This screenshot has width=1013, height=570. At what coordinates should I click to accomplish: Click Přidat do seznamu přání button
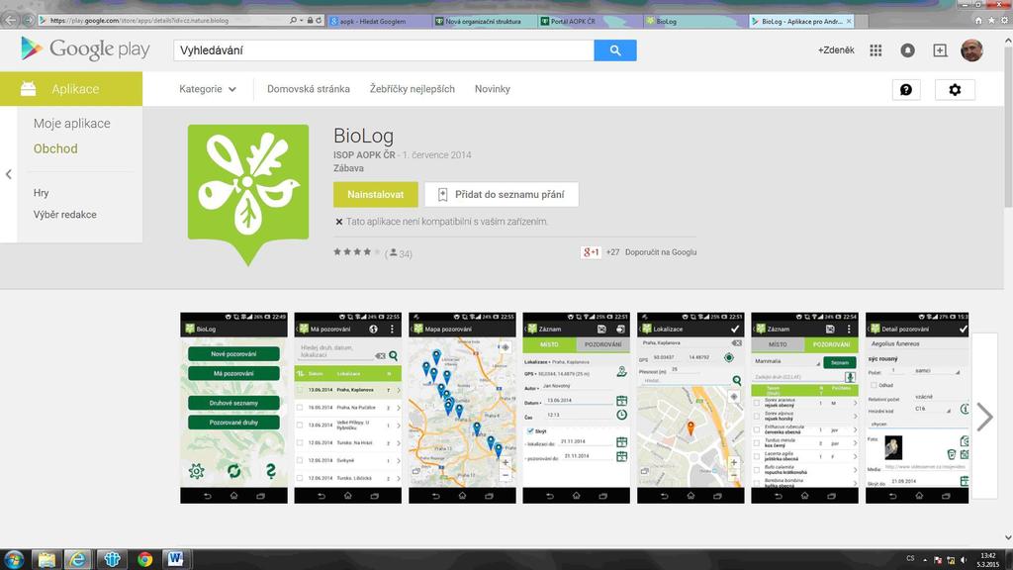click(x=502, y=195)
